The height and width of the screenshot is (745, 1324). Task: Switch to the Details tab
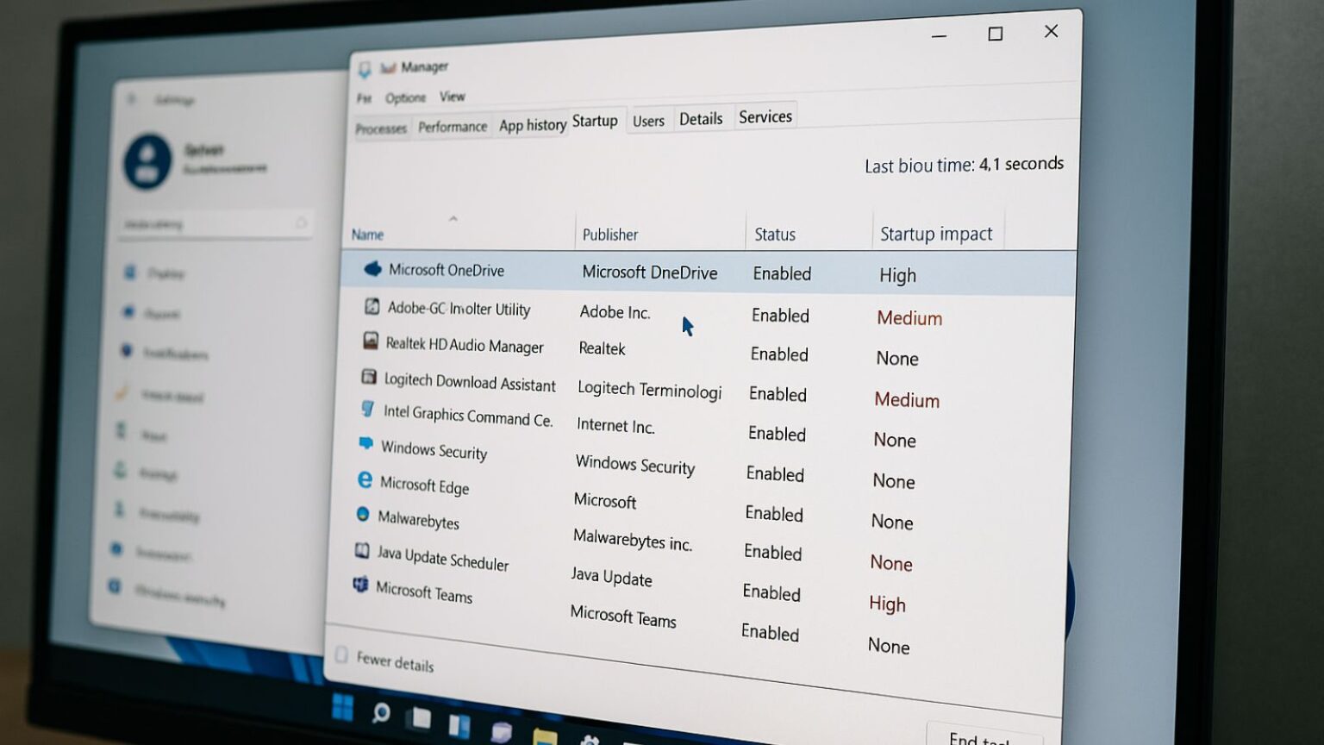click(x=701, y=119)
